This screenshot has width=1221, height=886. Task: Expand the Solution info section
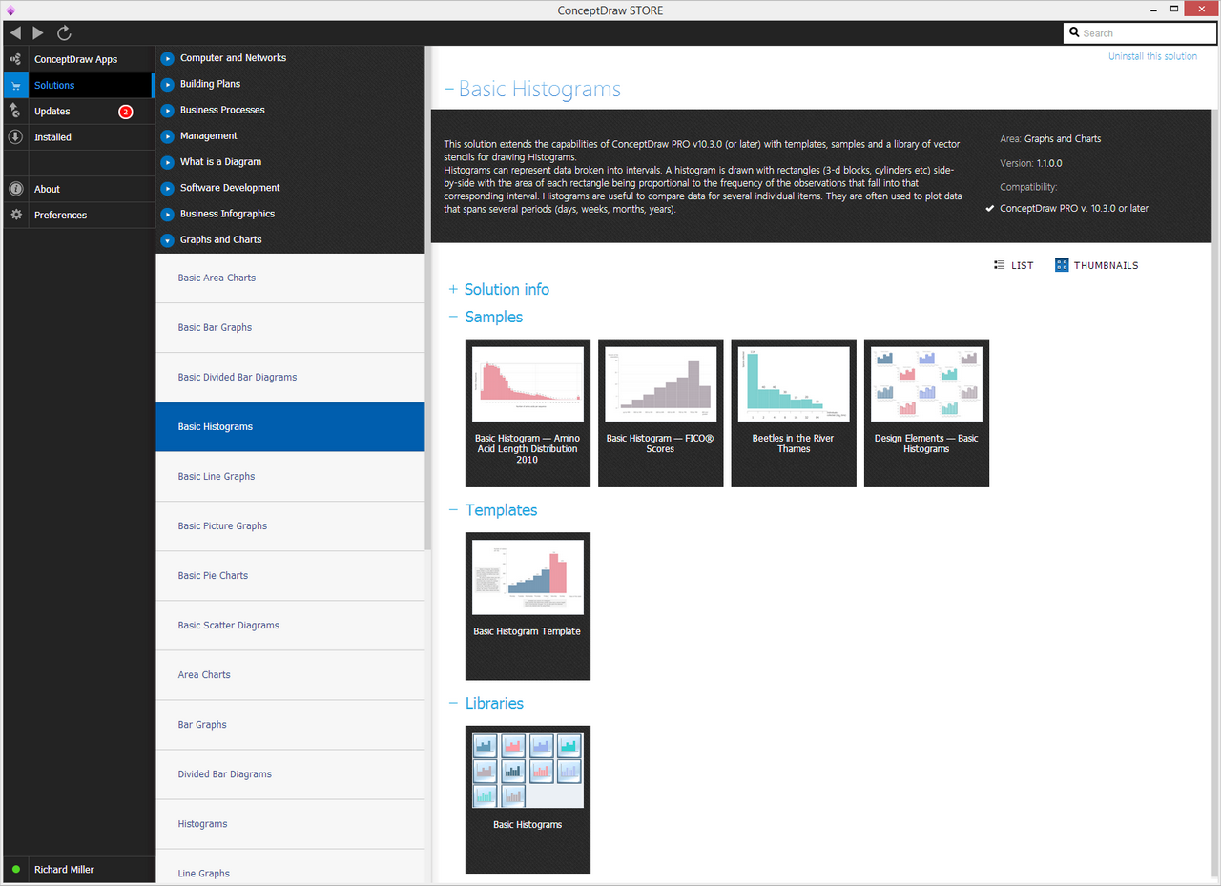click(x=453, y=290)
